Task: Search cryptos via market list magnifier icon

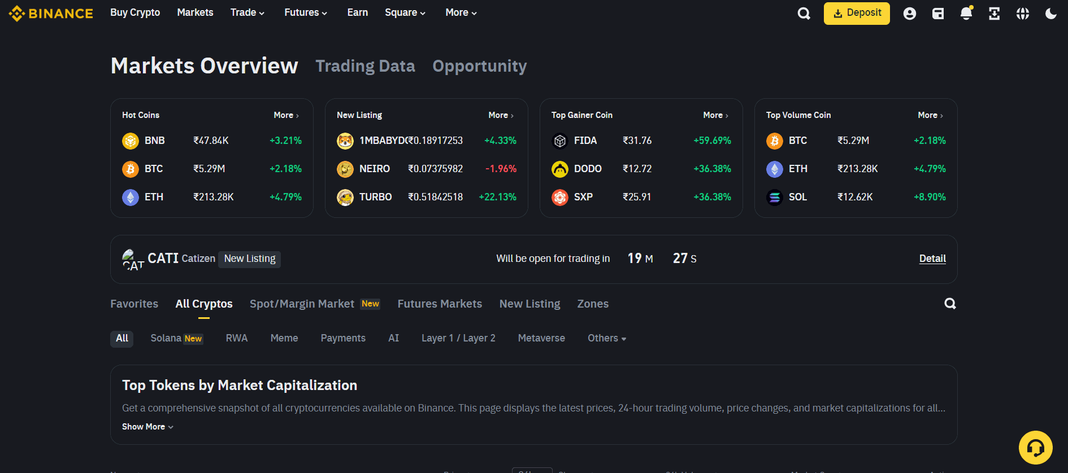Action: click(950, 304)
